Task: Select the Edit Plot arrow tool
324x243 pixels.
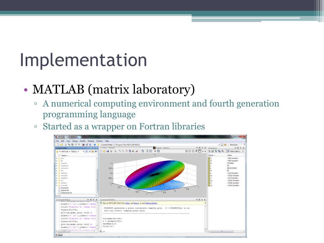Action: point(115,151)
